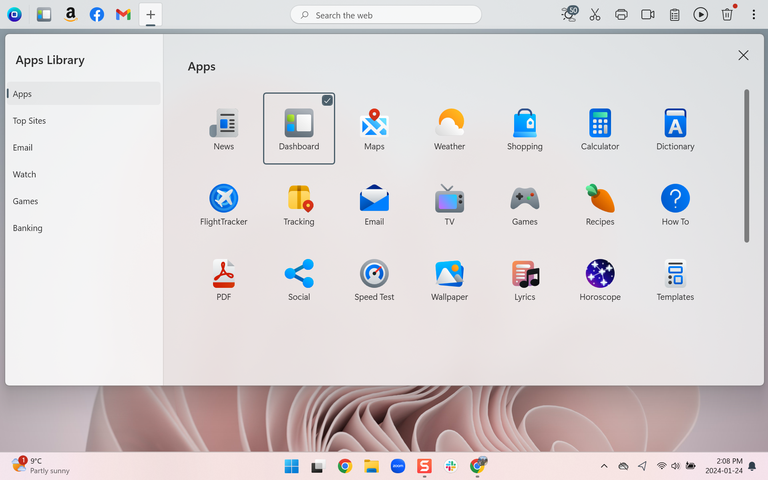Viewport: 768px width, 480px height.
Task: Open Gmail shortcut in top bar
Action: point(123,15)
